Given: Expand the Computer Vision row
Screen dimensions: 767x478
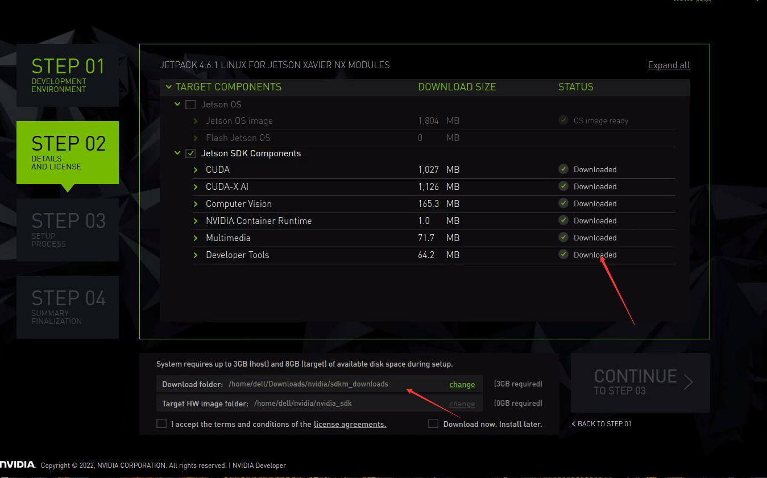Looking at the screenshot, I should coord(196,204).
